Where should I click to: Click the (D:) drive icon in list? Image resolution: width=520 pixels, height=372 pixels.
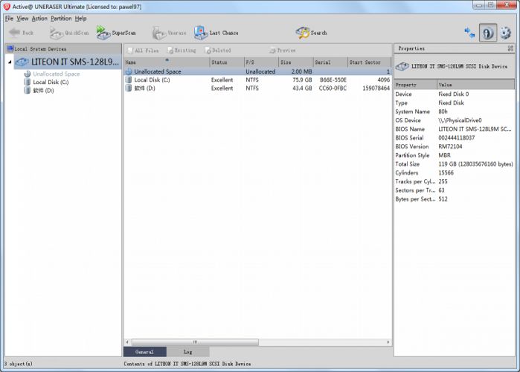point(129,89)
